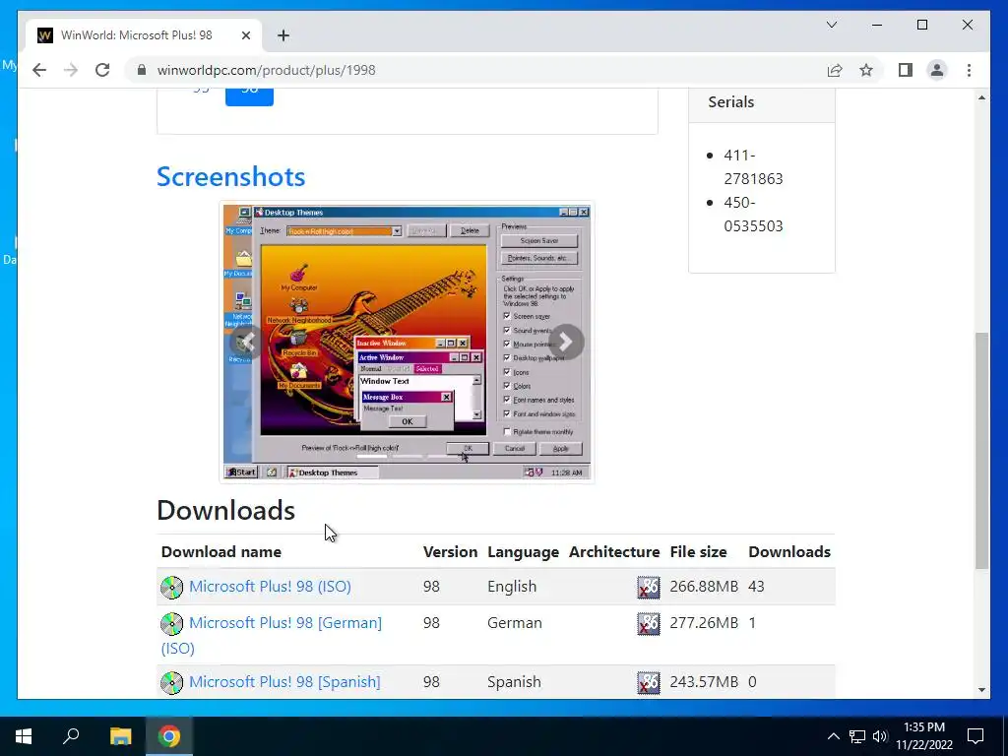The width and height of the screenshot is (1008, 756).
Task: Close the WinWorld: Microsoft Plus! 98 tab
Action: coord(245,35)
